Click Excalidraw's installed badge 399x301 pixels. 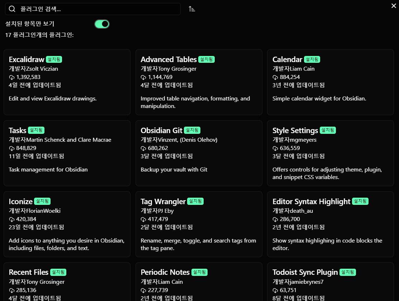pos(54,59)
